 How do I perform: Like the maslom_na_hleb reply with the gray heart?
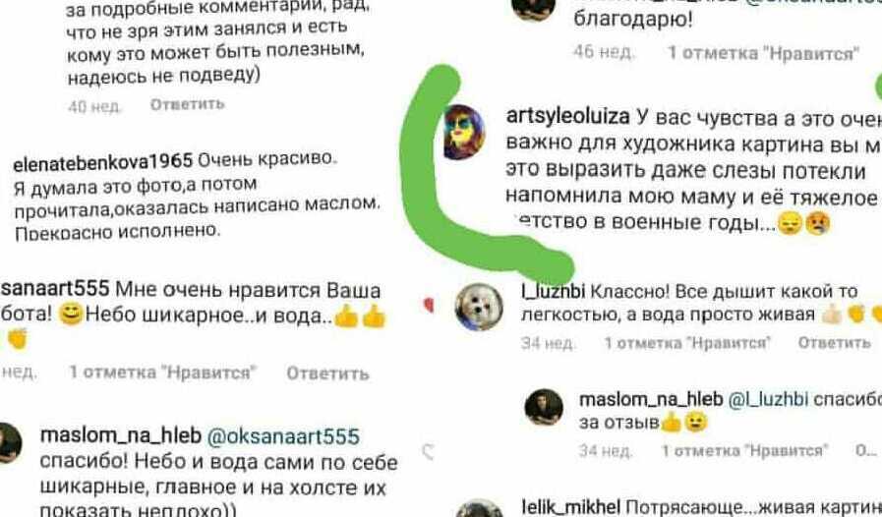pyautogui.click(x=429, y=451)
